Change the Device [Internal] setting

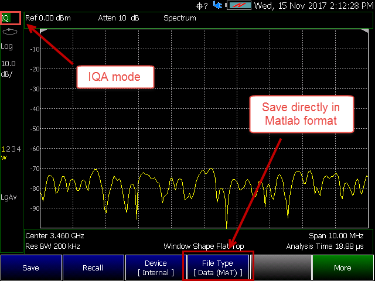156,268
